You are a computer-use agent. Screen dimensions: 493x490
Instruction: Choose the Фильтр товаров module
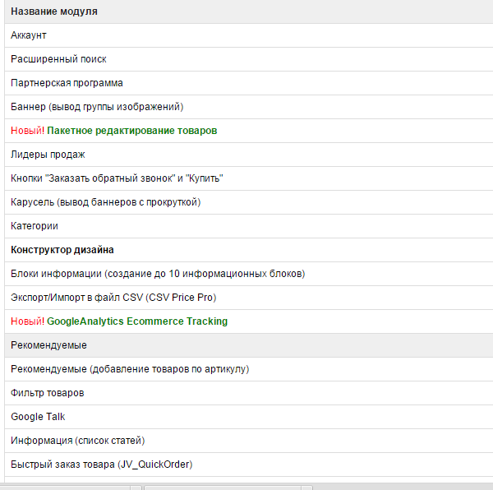pyautogui.click(x=249, y=393)
